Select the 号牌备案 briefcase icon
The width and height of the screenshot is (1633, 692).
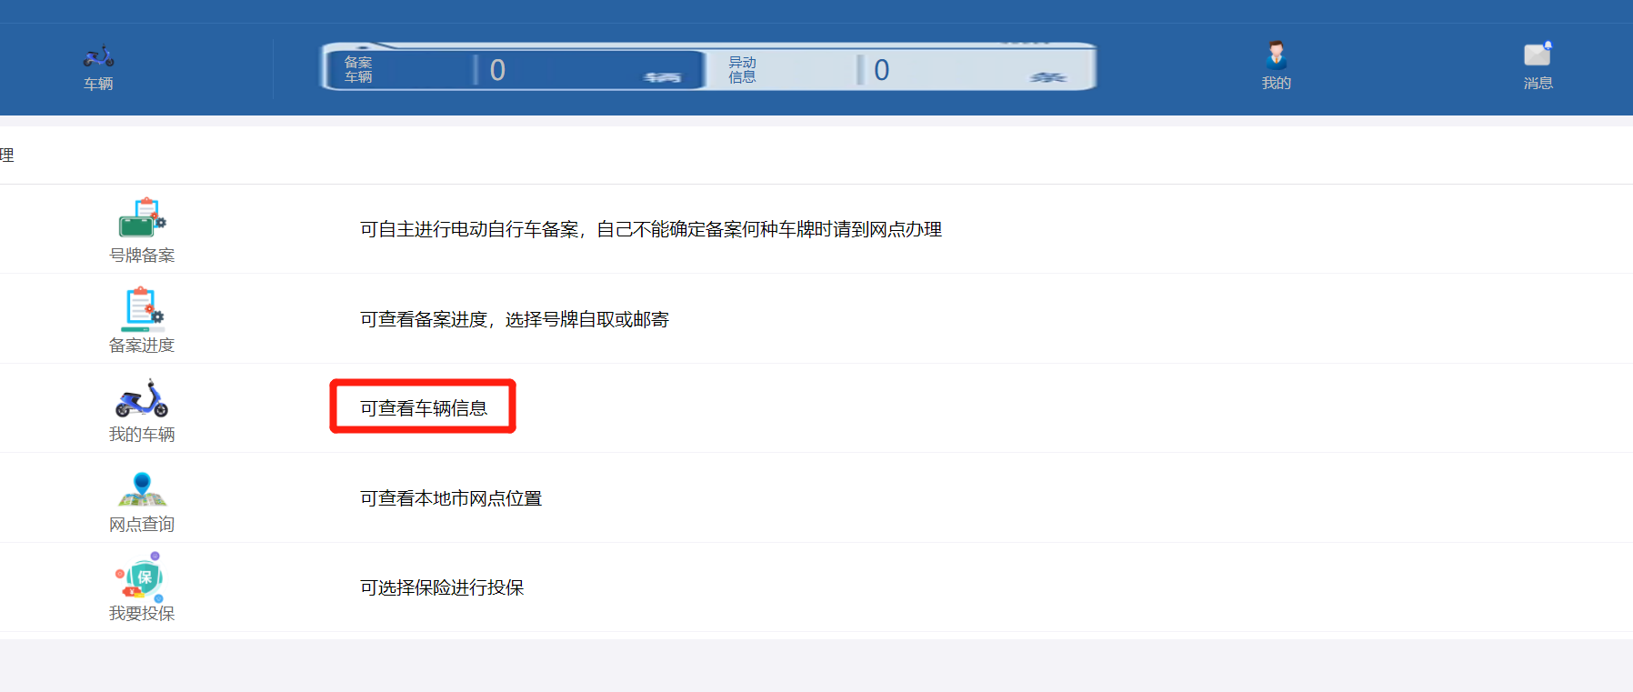[142, 218]
